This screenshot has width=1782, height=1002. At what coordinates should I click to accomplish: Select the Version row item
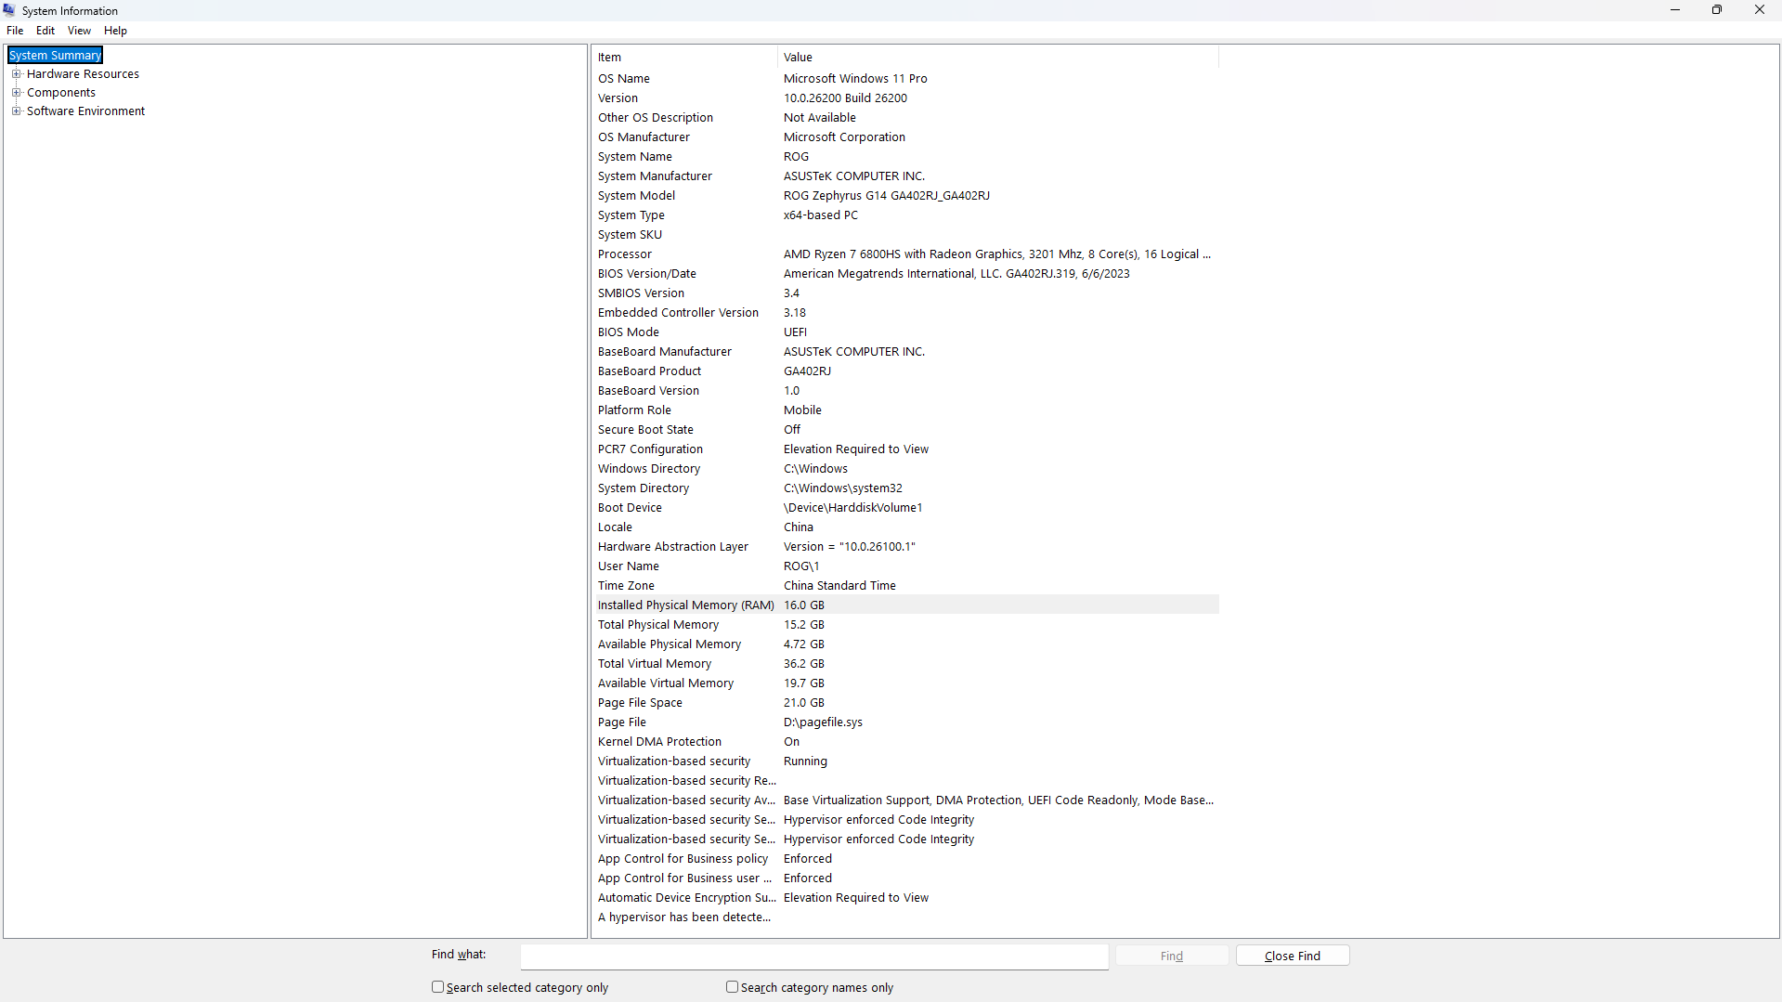pos(905,98)
